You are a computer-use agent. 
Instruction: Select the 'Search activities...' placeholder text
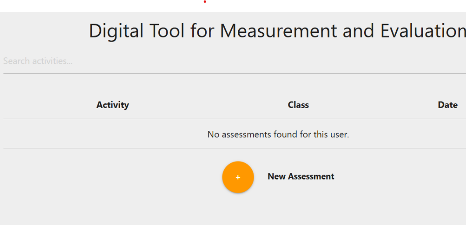tap(38, 61)
